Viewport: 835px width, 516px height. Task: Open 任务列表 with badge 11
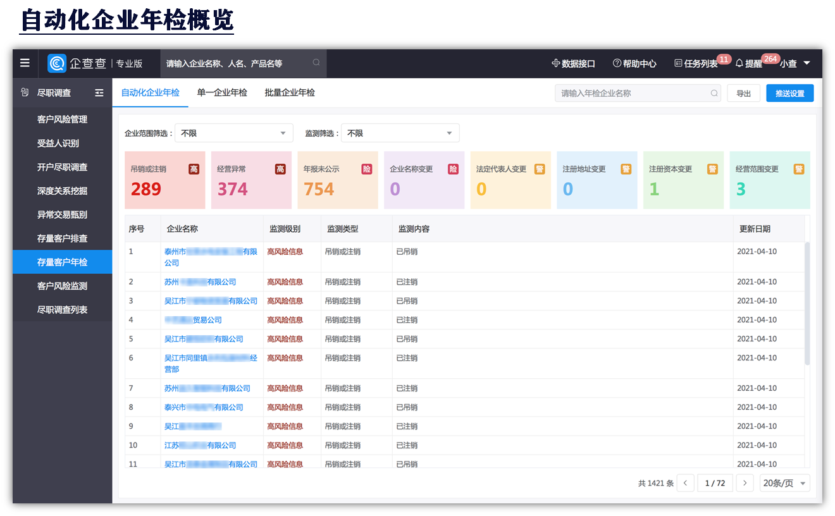[x=696, y=63]
